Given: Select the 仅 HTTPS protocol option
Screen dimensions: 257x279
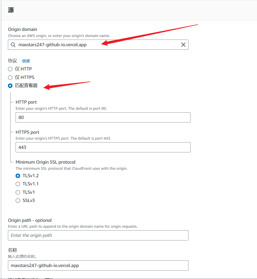Looking at the screenshot, I should pos(10,77).
